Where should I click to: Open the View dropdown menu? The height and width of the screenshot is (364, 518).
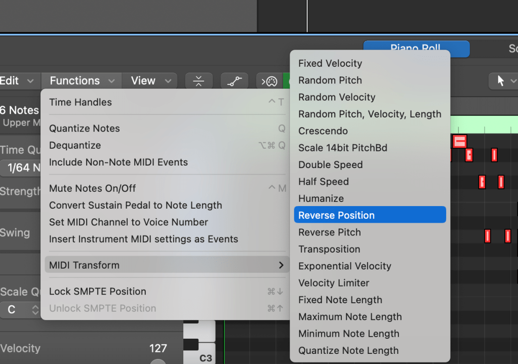[149, 81]
